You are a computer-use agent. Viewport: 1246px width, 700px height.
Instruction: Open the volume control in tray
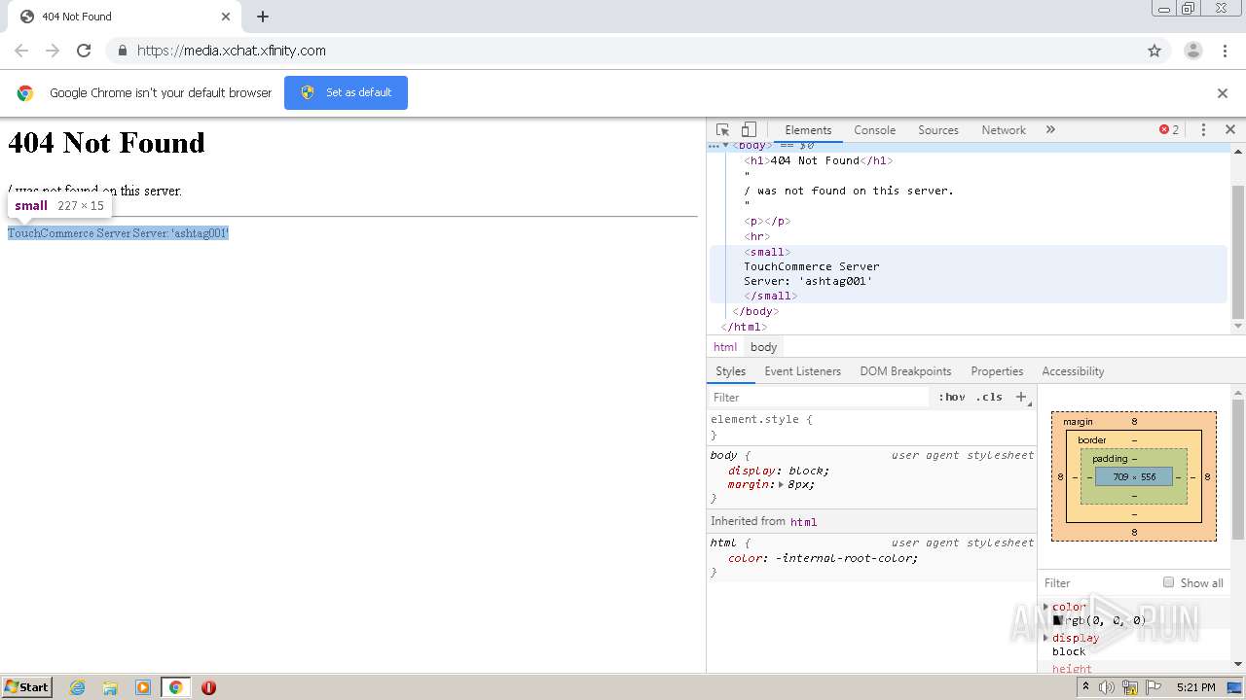coord(1107,687)
